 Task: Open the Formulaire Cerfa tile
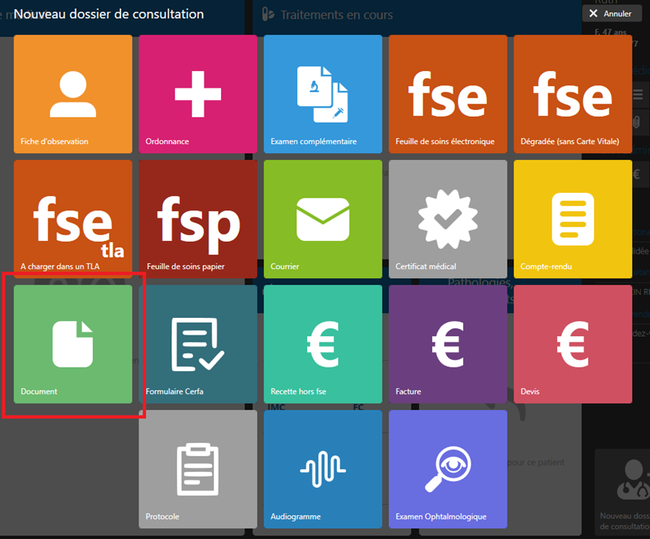tap(197, 344)
